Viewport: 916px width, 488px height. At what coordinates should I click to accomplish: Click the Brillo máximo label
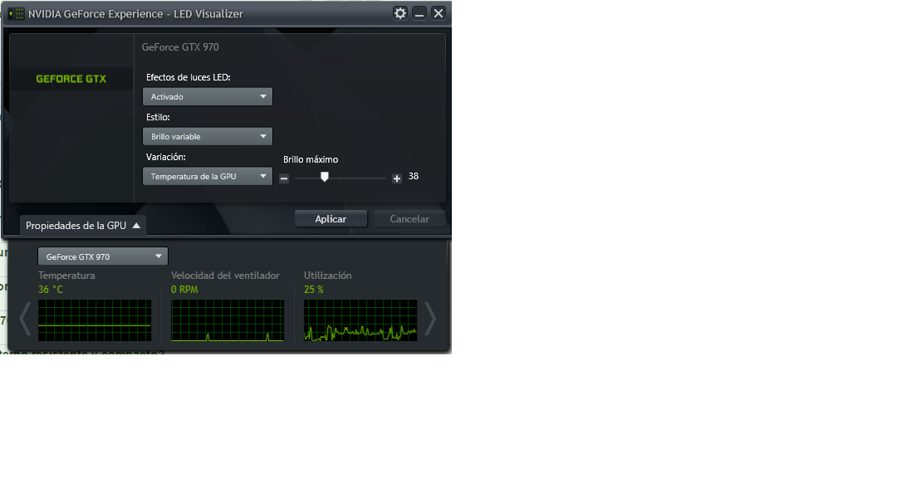click(x=311, y=159)
